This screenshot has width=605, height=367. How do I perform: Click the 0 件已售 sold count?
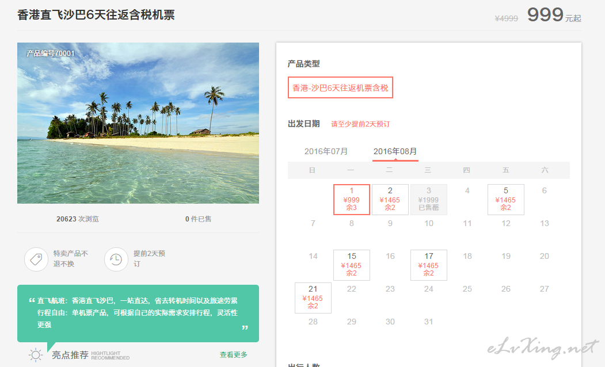[x=199, y=219]
